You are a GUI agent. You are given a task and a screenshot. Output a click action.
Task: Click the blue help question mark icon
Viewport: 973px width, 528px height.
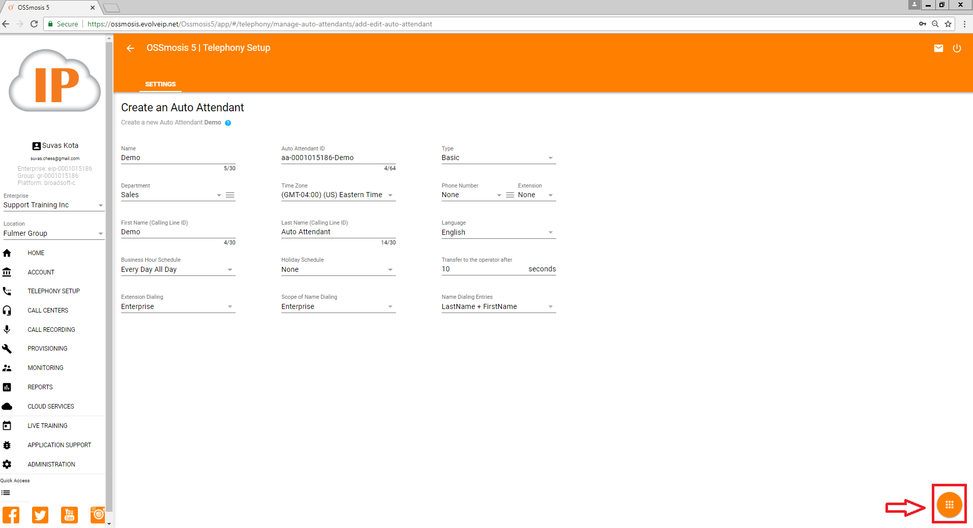tap(228, 123)
